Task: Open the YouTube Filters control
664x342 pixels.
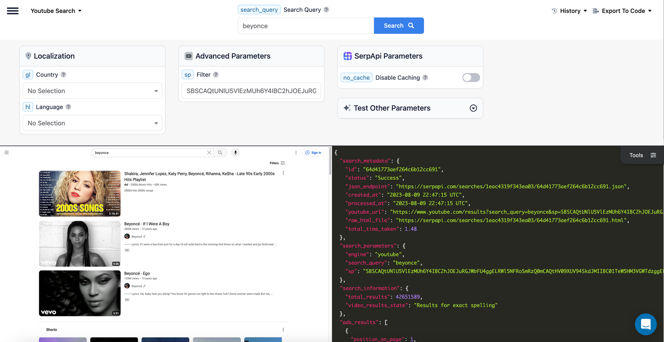Action: pos(277,163)
